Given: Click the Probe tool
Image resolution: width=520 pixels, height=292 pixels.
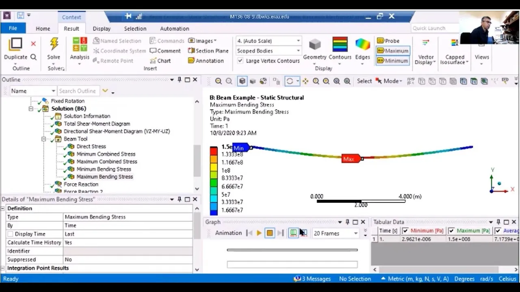Looking at the screenshot, I should tap(388, 41).
